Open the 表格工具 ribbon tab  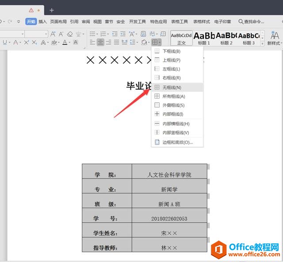click(x=180, y=22)
